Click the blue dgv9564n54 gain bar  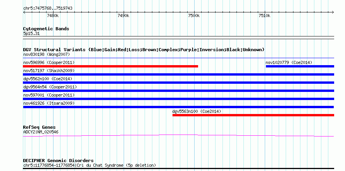click(x=178, y=91)
